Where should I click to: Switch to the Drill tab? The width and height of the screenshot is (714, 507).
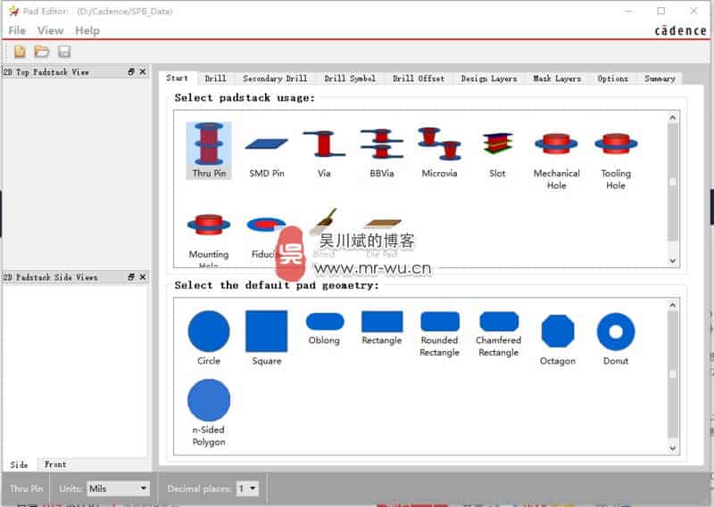(x=215, y=78)
